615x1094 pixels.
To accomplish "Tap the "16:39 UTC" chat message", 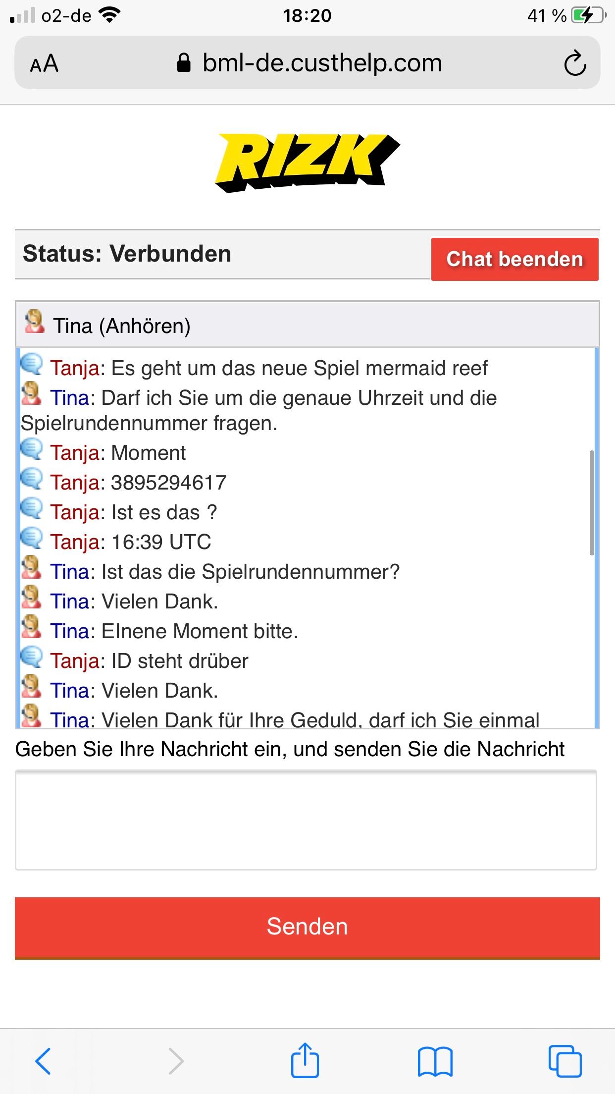I will [x=161, y=542].
